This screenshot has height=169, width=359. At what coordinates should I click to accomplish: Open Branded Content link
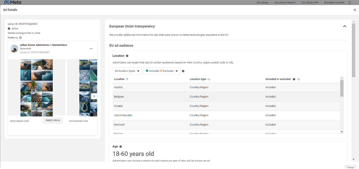point(334,3)
